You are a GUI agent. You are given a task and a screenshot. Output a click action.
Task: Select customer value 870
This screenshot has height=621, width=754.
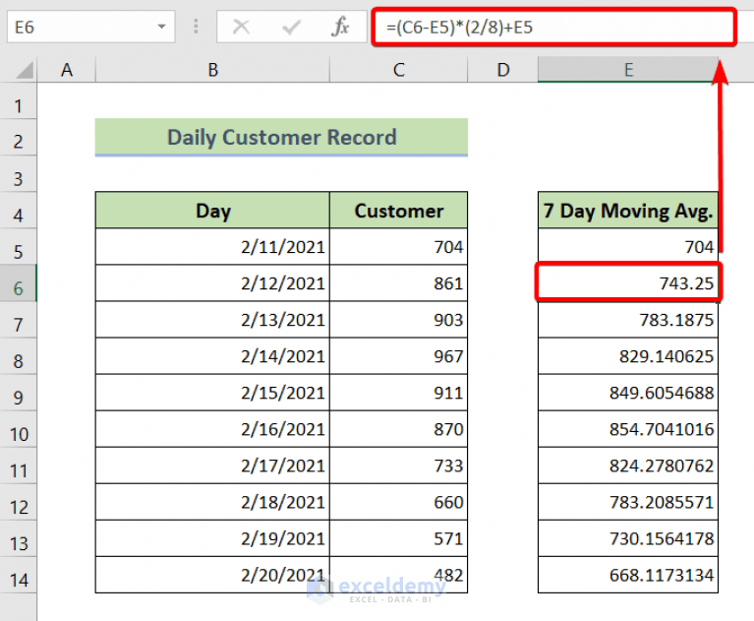399,429
